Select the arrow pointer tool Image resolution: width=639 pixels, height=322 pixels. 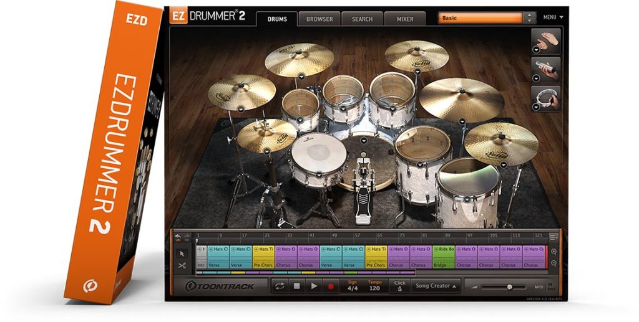[182, 253]
